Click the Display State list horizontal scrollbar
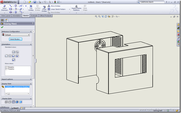The width and height of the screenshot is (181, 113). click(x=17, y=94)
